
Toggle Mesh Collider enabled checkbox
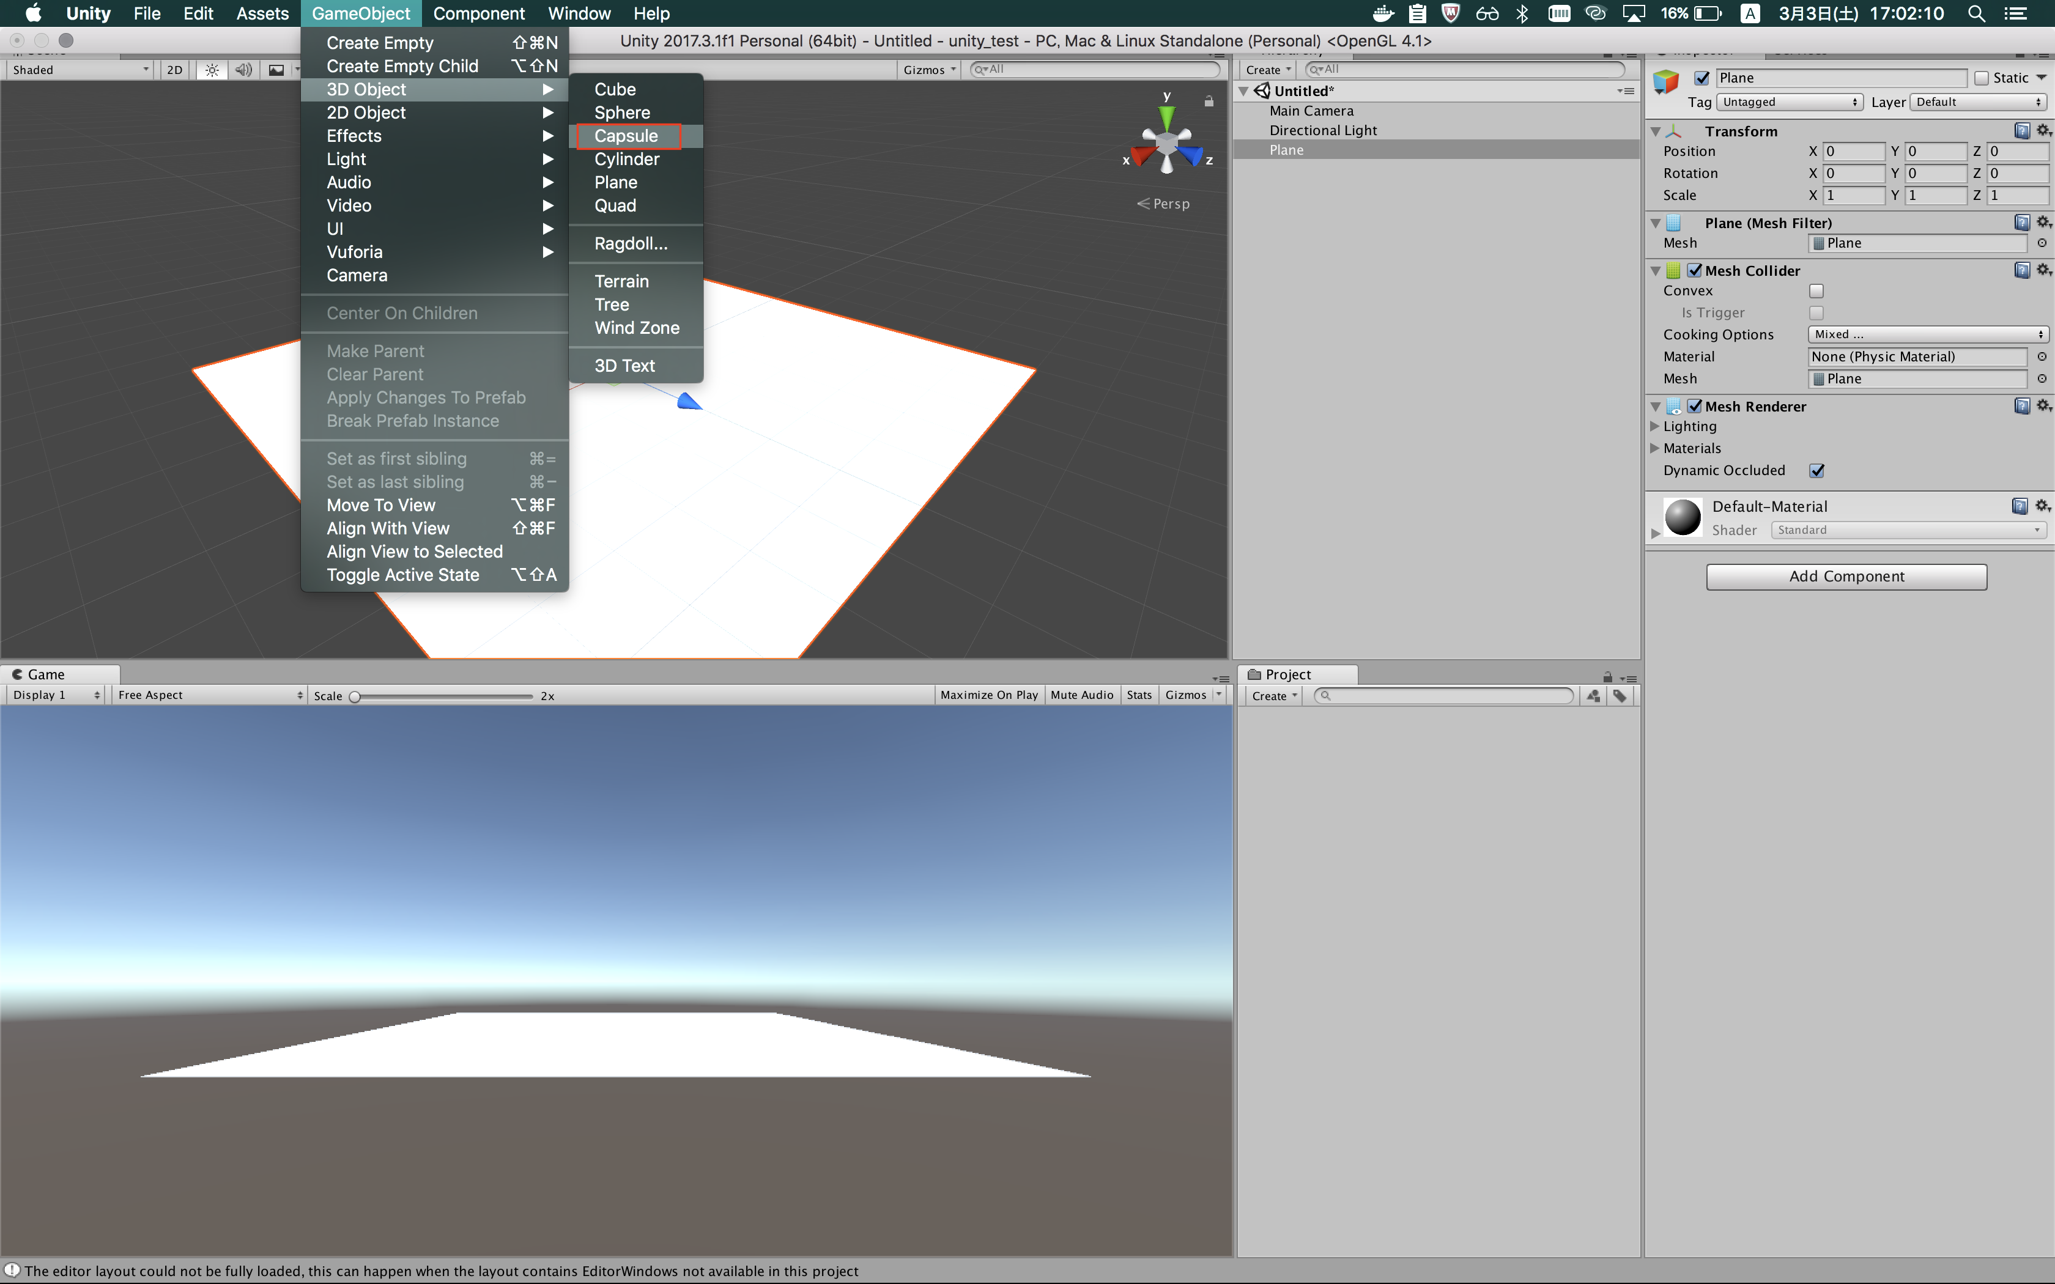click(1694, 270)
